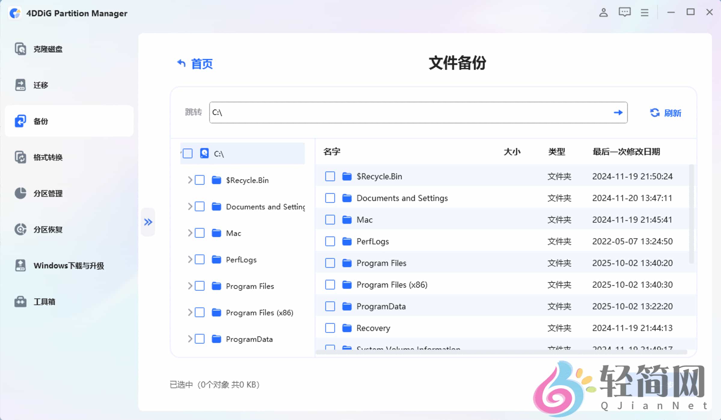Select the Mac folder checkbox in the list
Viewport: 721px width, 420px height.
330,220
